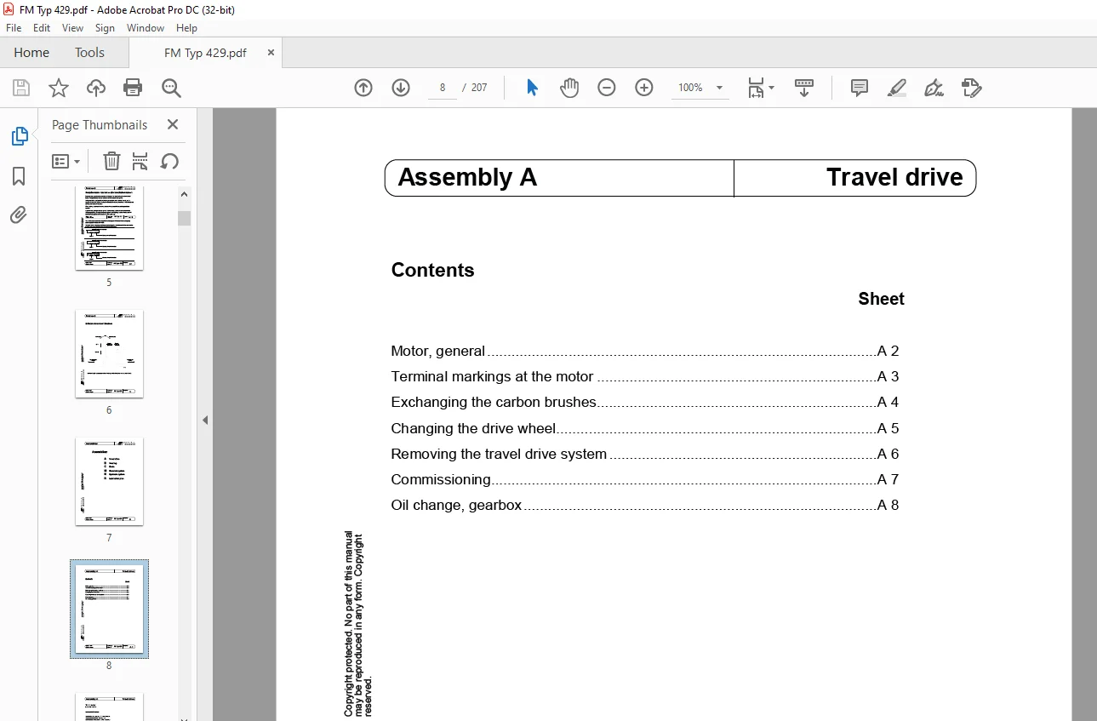Open the Edit menu
1097x721 pixels.
[x=42, y=28]
